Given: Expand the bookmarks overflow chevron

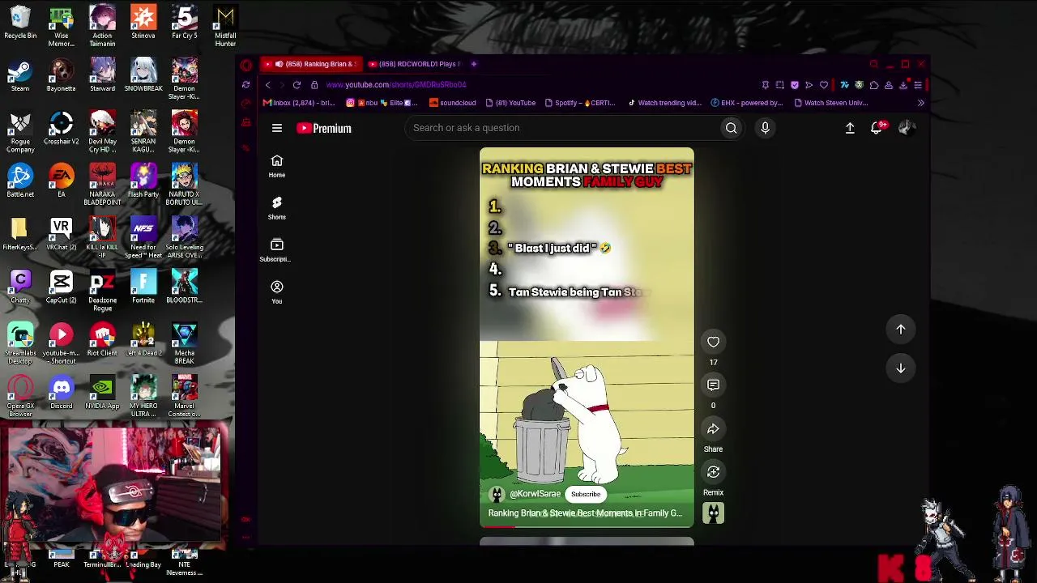Looking at the screenshot, I should tap(920, 103).
